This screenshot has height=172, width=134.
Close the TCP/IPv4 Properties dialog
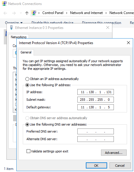(128, 43)
